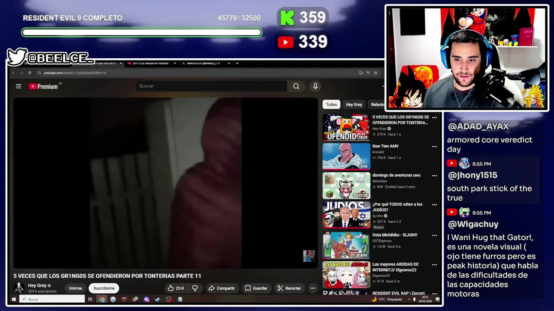The width and height of the screenshot is (554, 311).
Task: Open the 5 VECES sidebar video thumbnail
Action: point(346,127)
